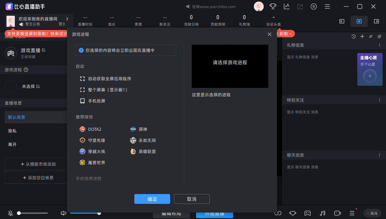Click the gamepad icon in bottom toolbar
Viewport: 386px width, 219px height.
point(308,213)
